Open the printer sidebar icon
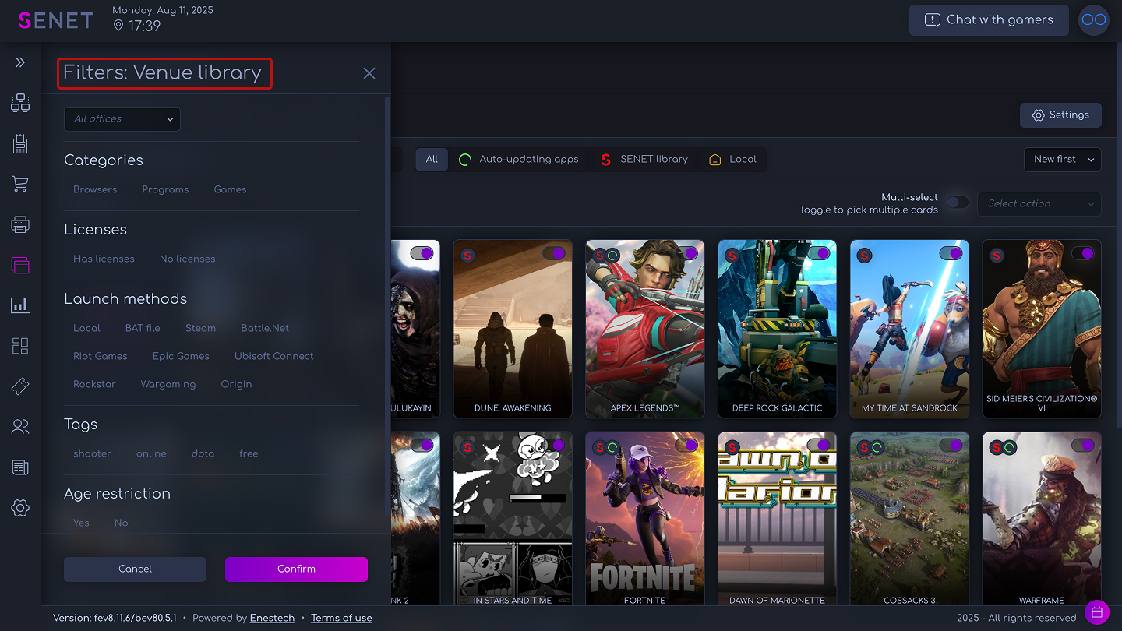This screenshot has width=1122, height=631. pos(20,224)
